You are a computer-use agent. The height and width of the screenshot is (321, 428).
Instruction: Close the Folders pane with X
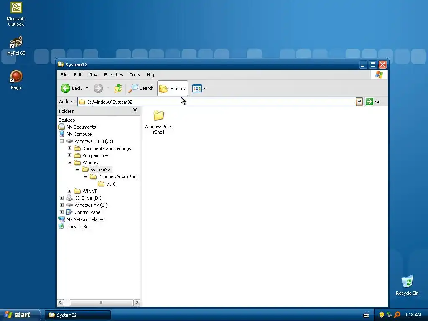(x=135, y=110)
